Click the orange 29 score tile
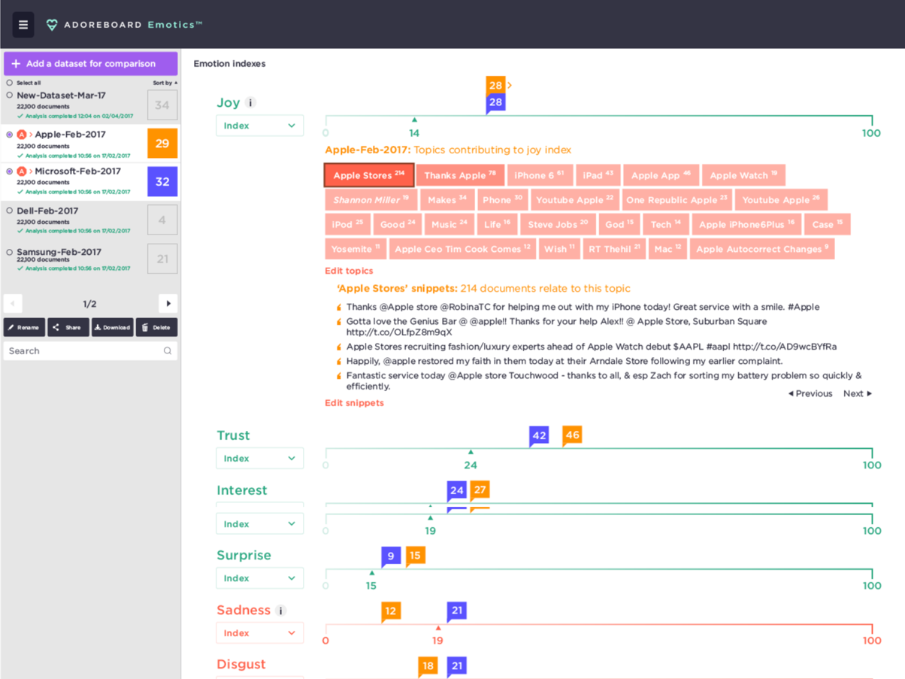Image resolution: width=905 pixels, height=679 pixels. (x=162, y=143)
